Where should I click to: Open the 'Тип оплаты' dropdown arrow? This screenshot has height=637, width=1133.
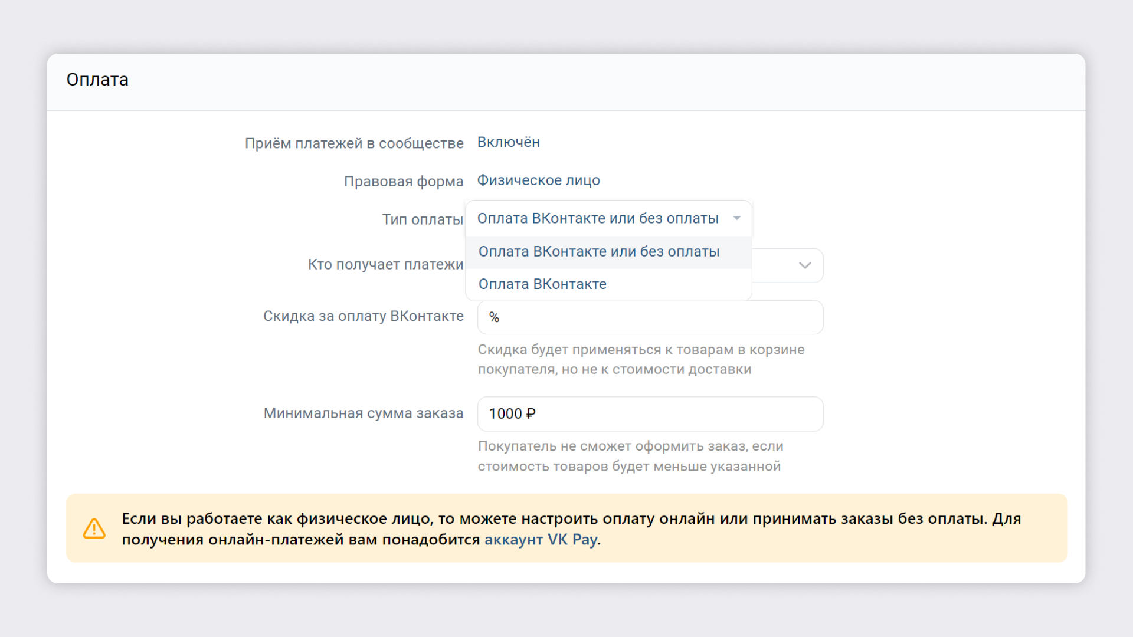coord(736,219)
